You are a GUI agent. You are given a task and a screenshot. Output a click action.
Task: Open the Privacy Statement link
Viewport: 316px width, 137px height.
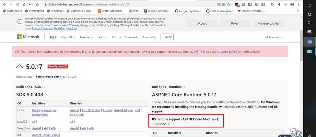coord(43,28)
